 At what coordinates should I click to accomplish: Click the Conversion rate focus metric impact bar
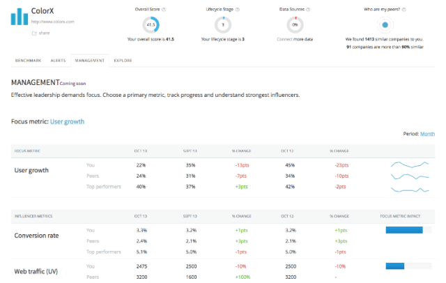tap(408, 229)
